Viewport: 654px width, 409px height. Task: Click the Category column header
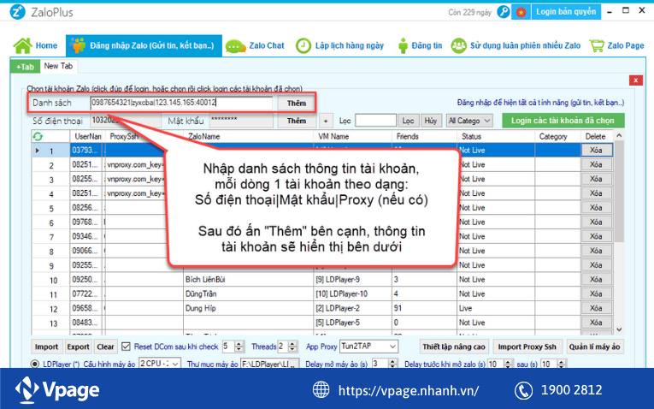click(x=557, y=136)
